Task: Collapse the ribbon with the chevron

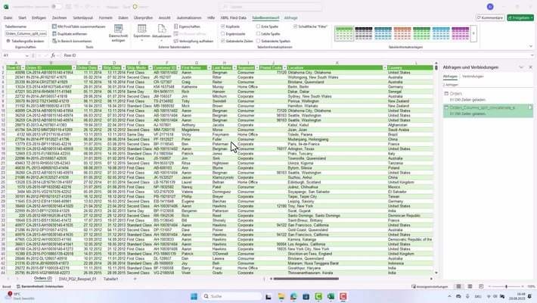Action: pos(531,46)
